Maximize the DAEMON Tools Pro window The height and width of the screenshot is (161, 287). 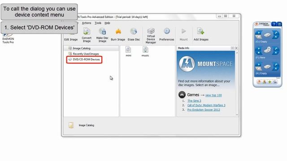[226, 16]
